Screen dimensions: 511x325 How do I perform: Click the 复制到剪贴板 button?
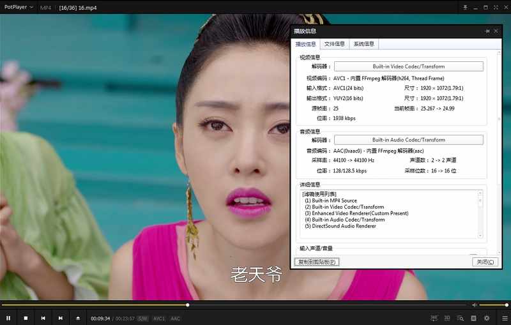point(316,262)
